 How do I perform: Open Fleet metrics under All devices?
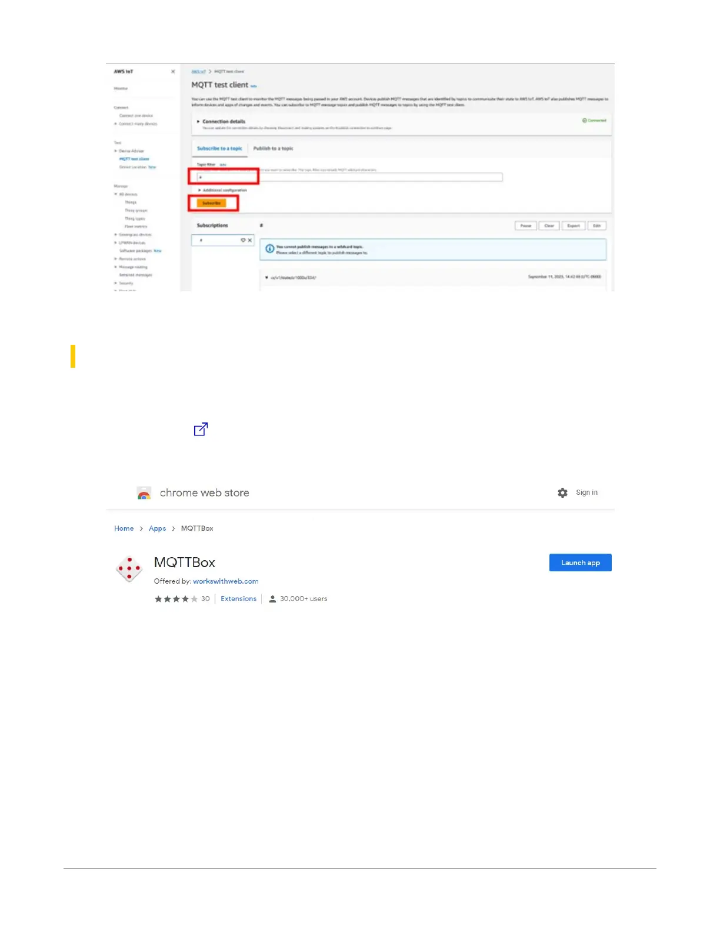coord(136,227)
